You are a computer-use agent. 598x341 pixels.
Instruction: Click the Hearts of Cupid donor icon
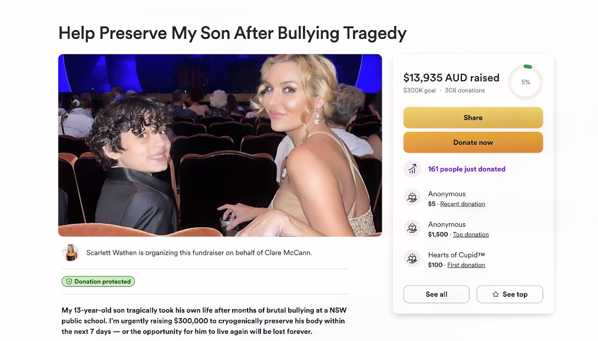pyautogui.click(x=412, y=259)
